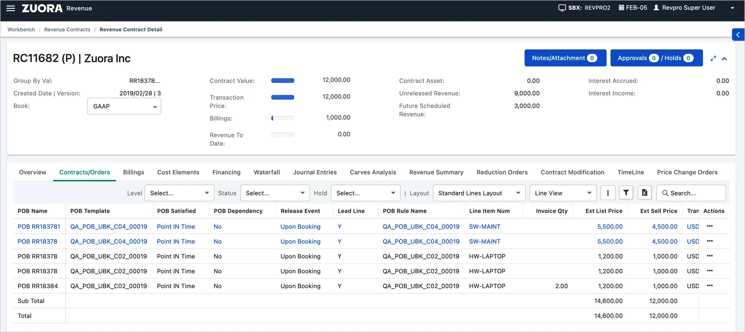Expand the Status select dropdown

(275, 193)
